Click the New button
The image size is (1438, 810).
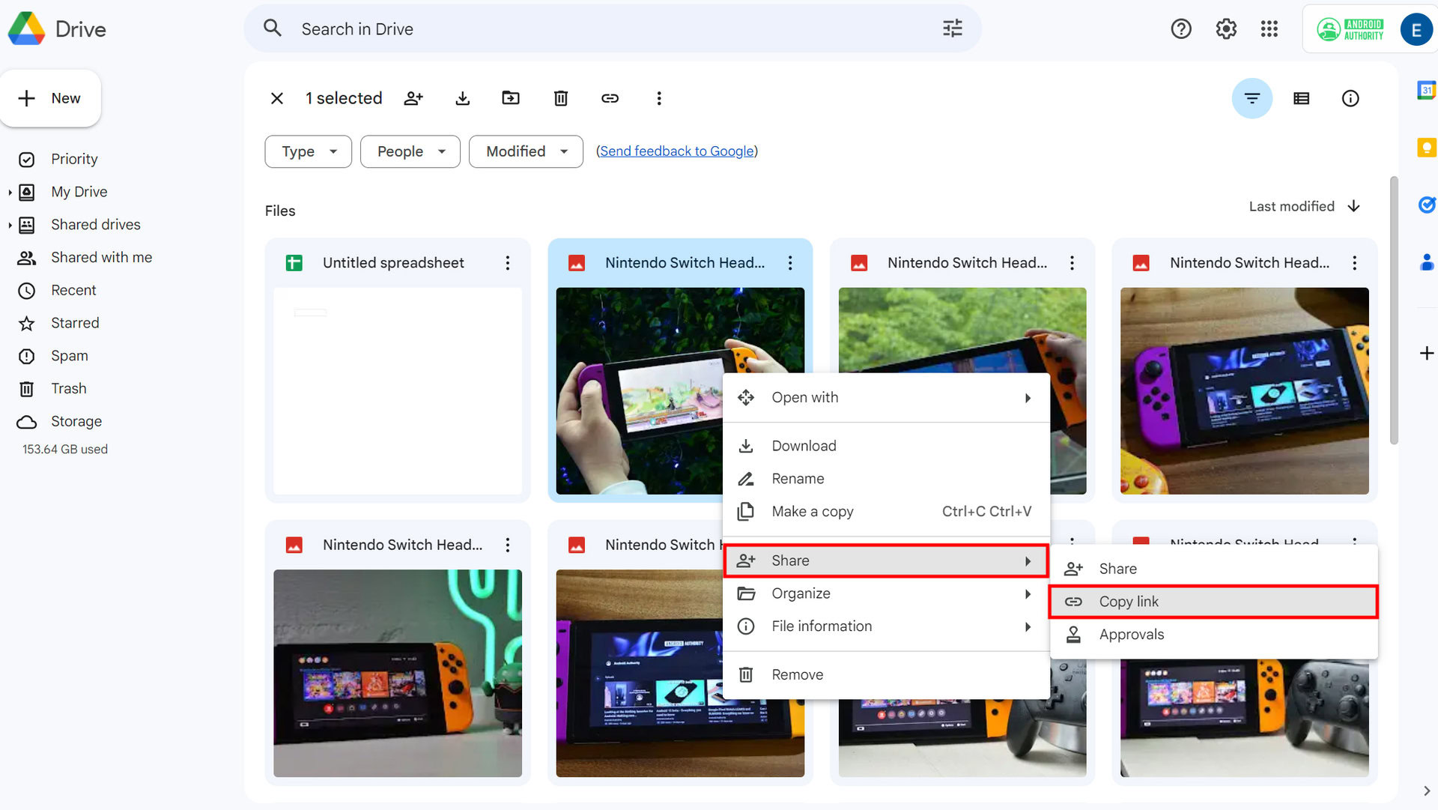pyautogui.click(x=50, y=98)
